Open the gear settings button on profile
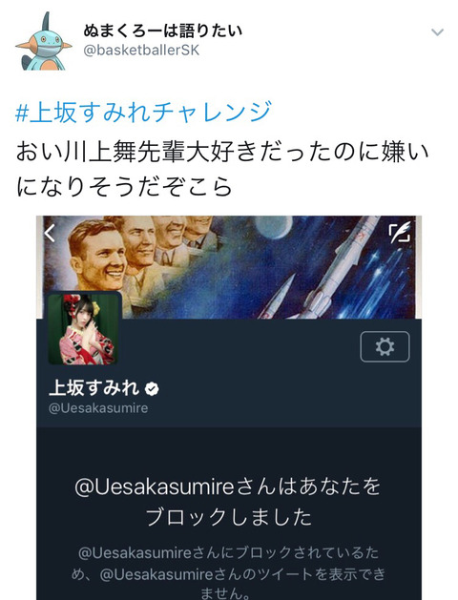This screenshot has width=458, height=600. click(x=385, y=346)
